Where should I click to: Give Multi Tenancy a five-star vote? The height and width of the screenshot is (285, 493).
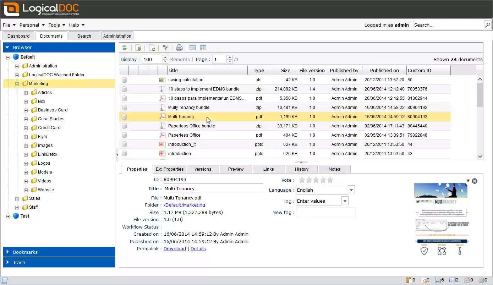pos(330,180)
